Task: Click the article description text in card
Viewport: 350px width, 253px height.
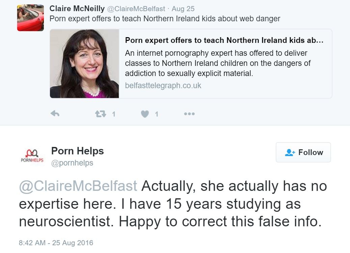Action: point(218,63)
